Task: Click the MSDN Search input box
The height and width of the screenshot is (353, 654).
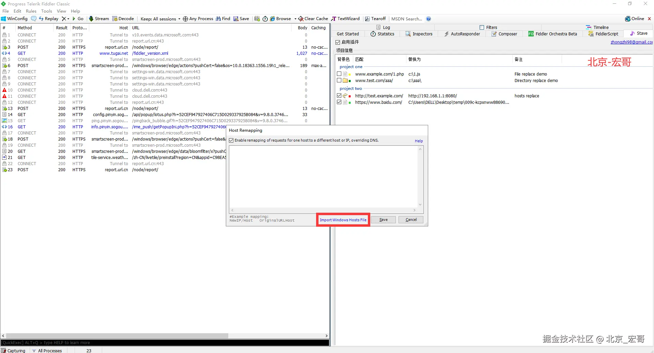Action: [407, 19]
